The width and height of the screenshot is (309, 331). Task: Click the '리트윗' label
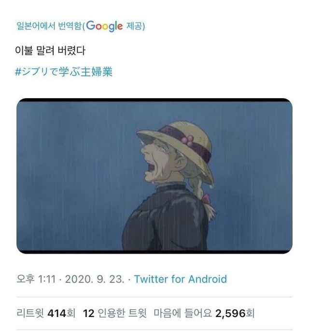pyautogui.click(x=30, y=314)
